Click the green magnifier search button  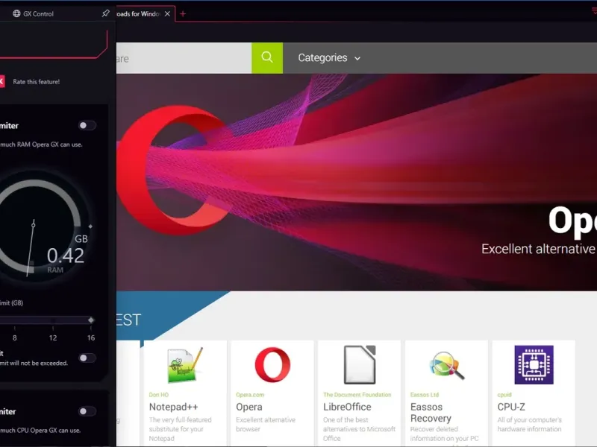point(267,58)
